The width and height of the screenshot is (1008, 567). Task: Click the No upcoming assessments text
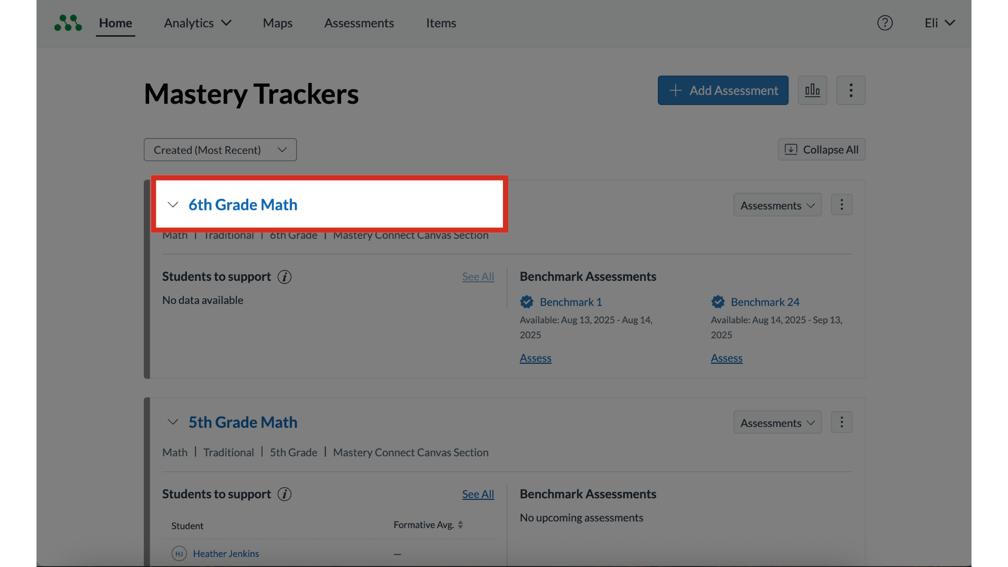[x=581, y=518]
